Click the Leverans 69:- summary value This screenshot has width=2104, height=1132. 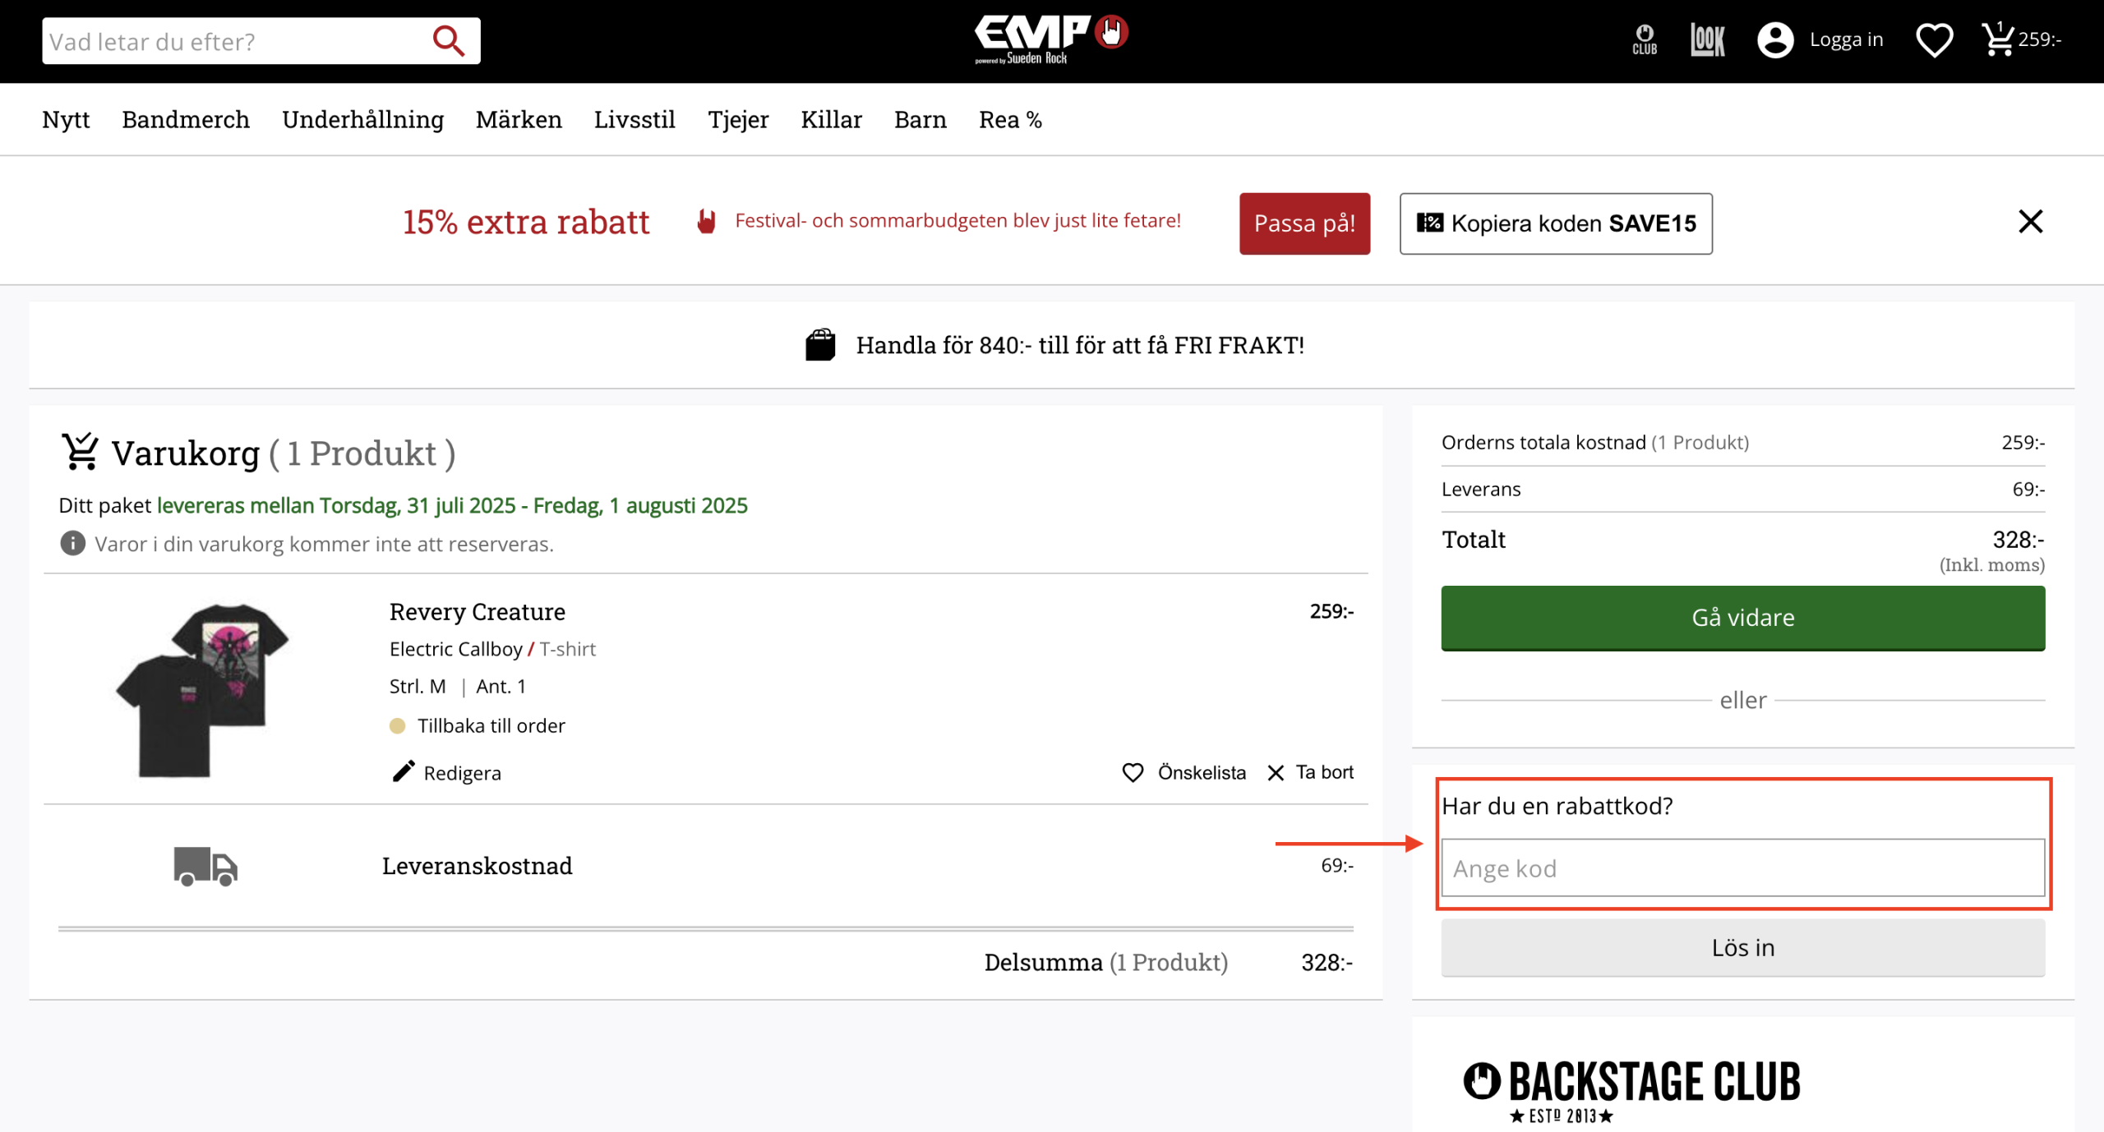coord(2028,490)
